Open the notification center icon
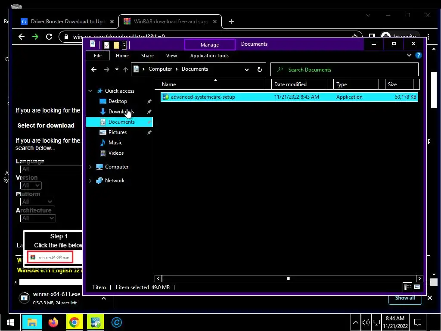 pyautogui.click(x=418, y=322)
